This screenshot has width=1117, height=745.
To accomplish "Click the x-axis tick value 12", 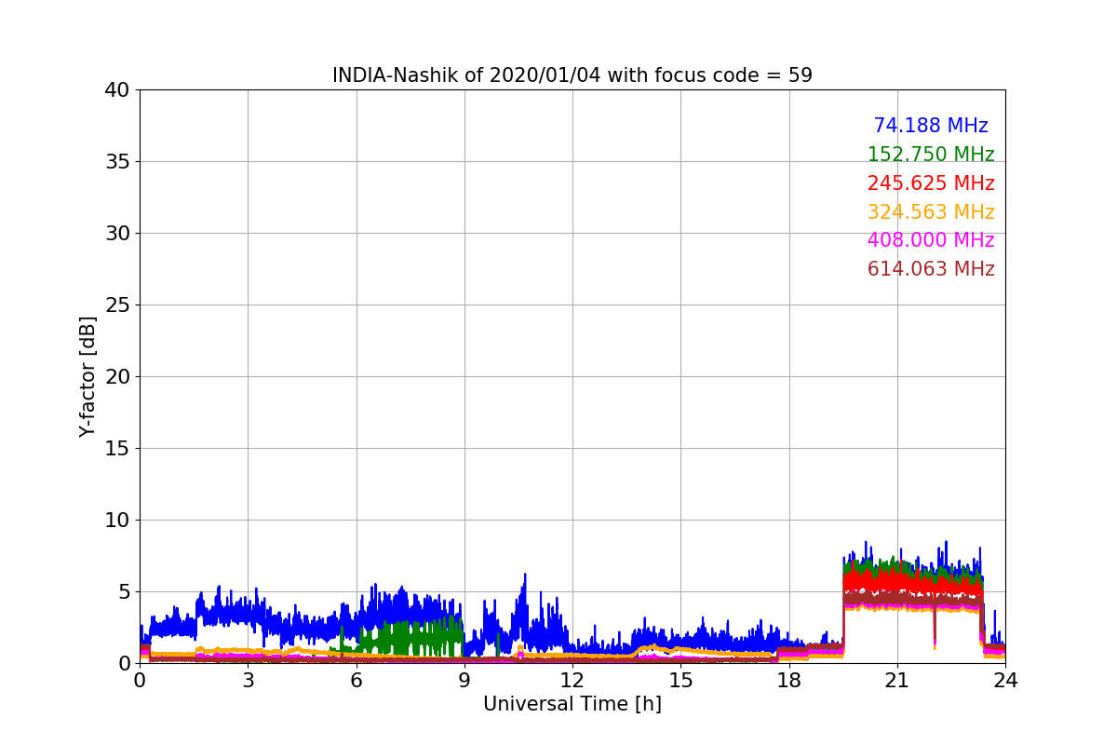I will click(572, 681).
